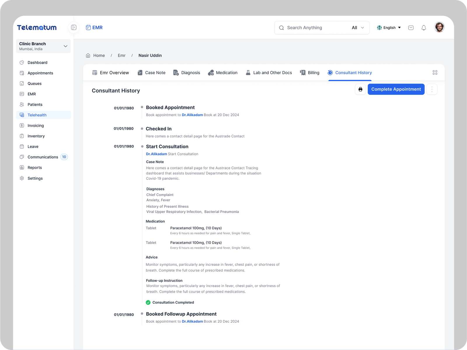The image size is (467, 350).
Task: Click the Complete Appointment button
Action: pyautogui.click(x=396, y=89)
